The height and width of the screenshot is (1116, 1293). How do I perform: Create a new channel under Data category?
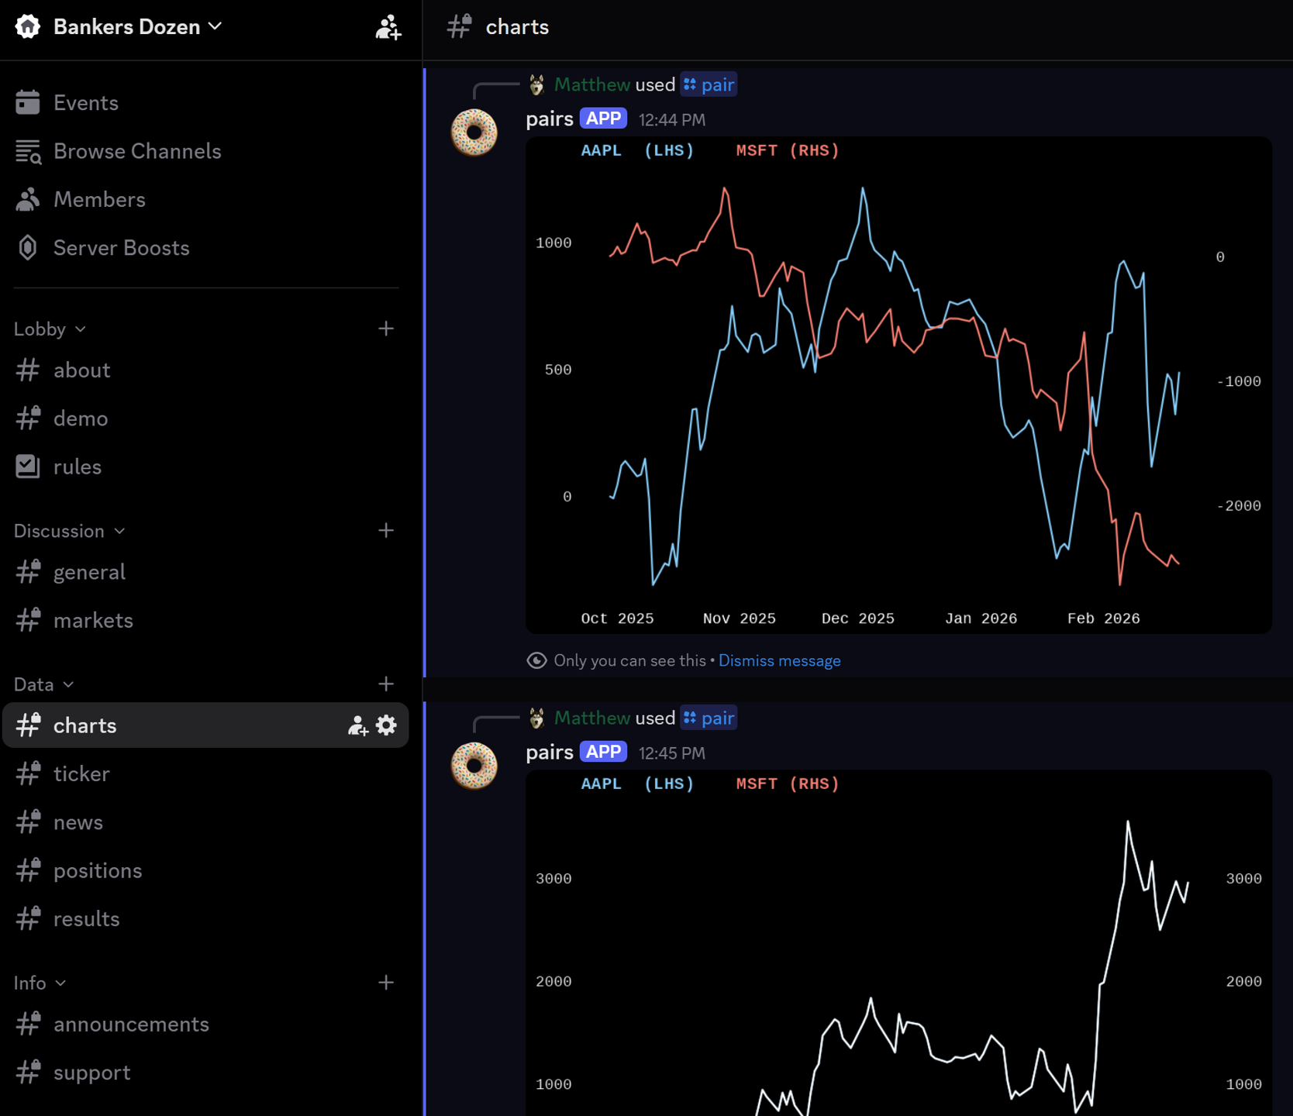point(386,684)
